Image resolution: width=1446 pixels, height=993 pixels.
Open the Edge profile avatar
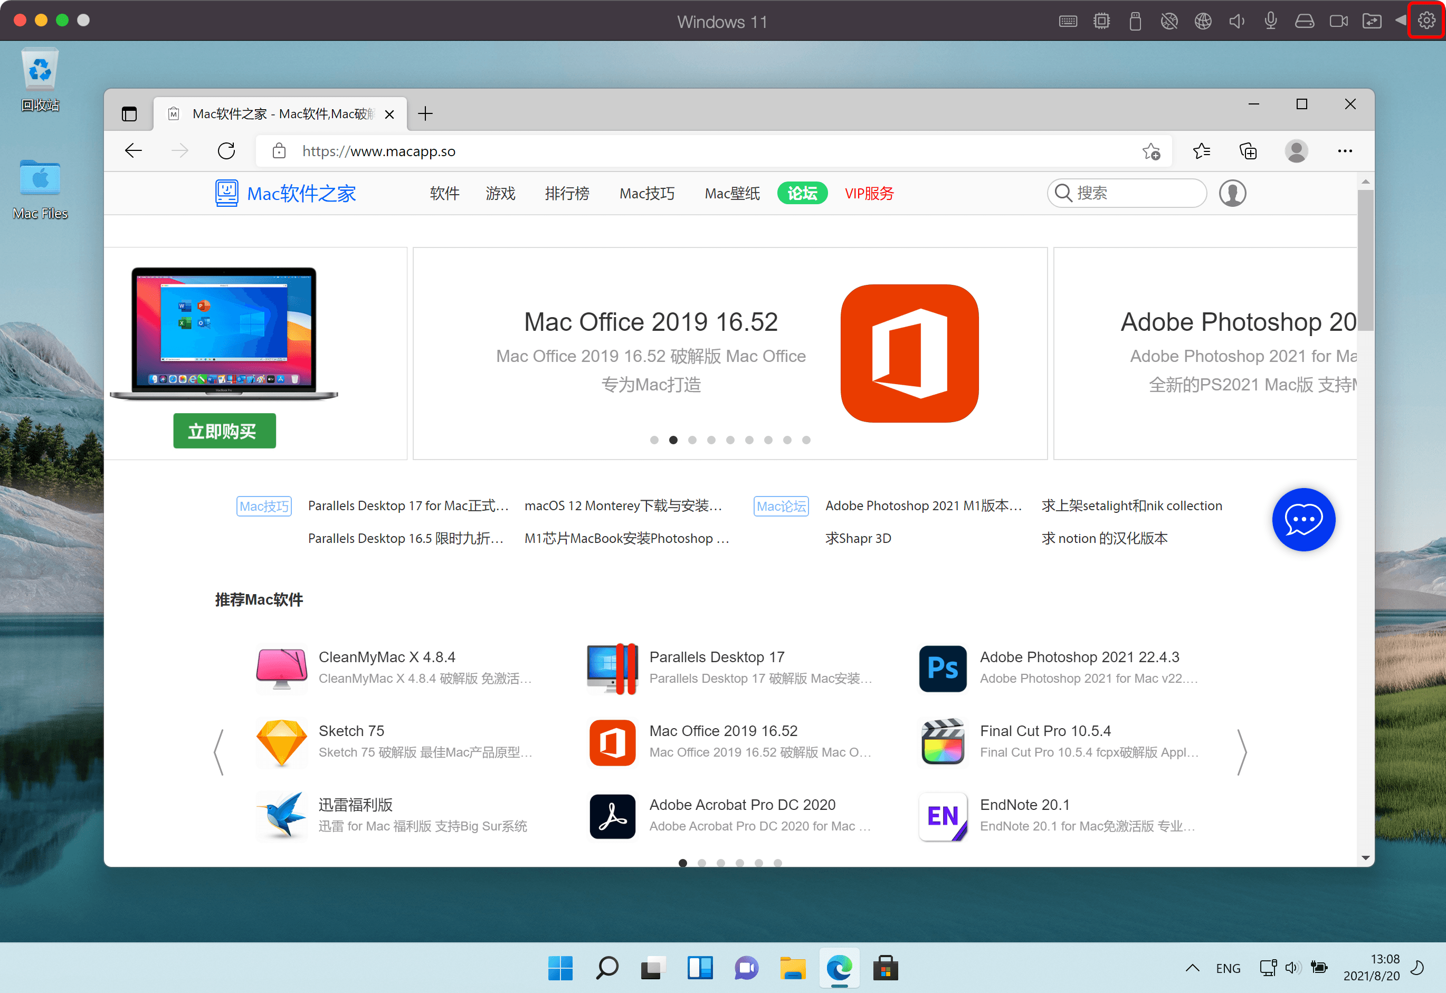click(1296, 151)
